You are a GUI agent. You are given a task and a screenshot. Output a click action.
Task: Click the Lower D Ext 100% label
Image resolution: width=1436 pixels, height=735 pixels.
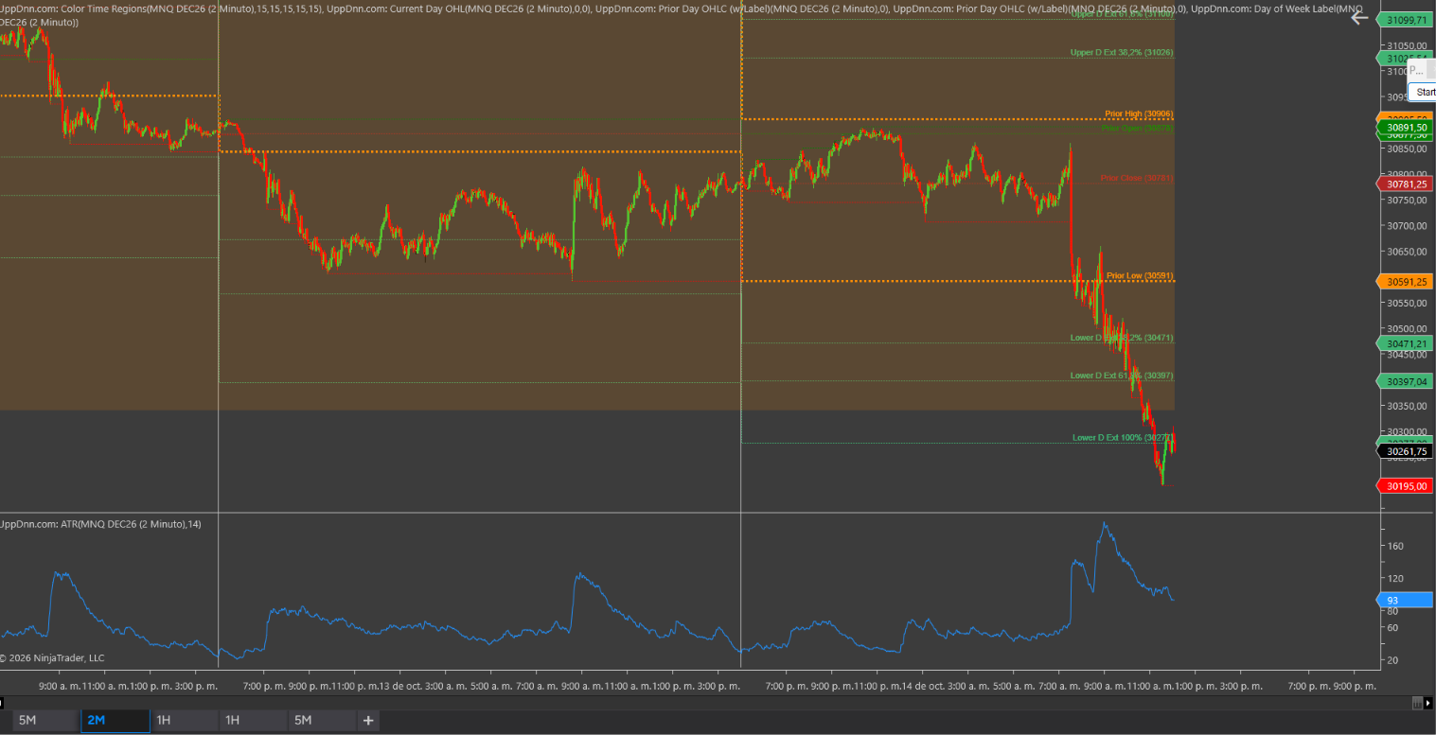pyautogui.click(x=1123, y=437)
